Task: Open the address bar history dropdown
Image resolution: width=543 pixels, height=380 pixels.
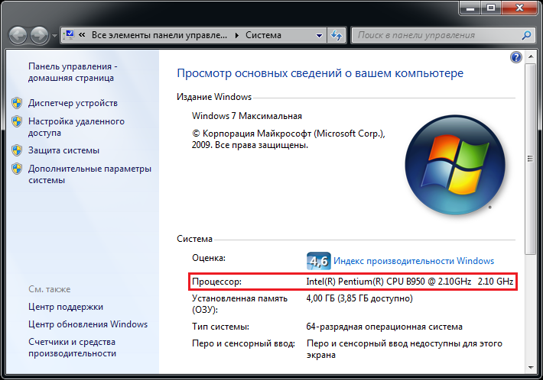Action: point(319,35)
